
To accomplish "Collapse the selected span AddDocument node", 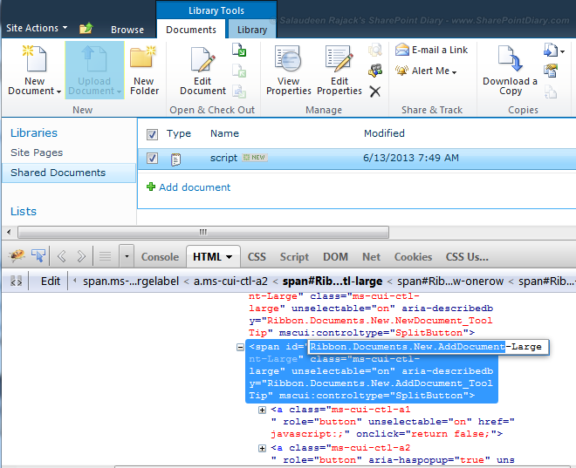I will click(x=240, y=347).
